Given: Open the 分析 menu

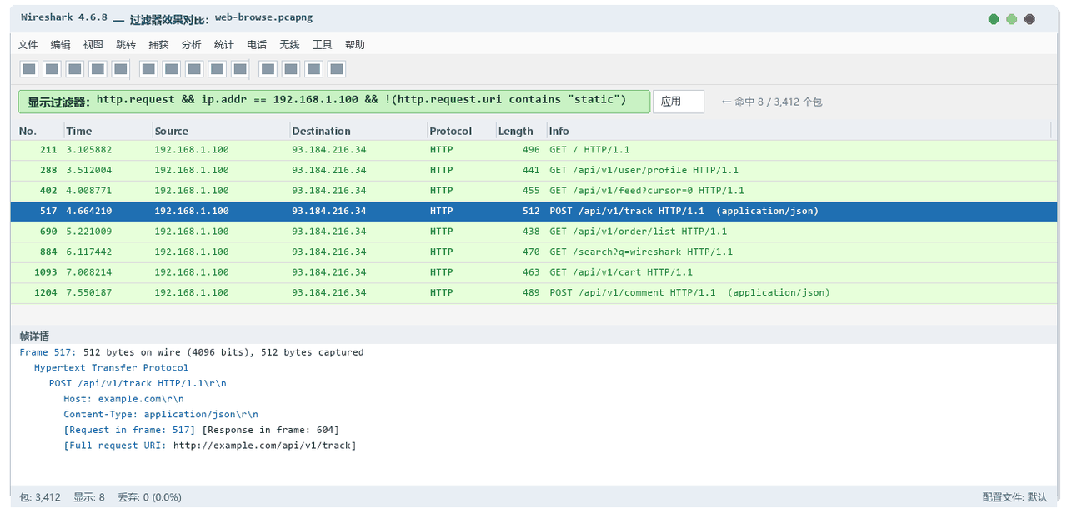Looking at the screenshot, I should [192, 45].
